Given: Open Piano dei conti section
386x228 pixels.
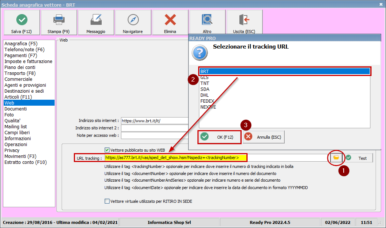Looking at the screenshot, I should [29, 67].
